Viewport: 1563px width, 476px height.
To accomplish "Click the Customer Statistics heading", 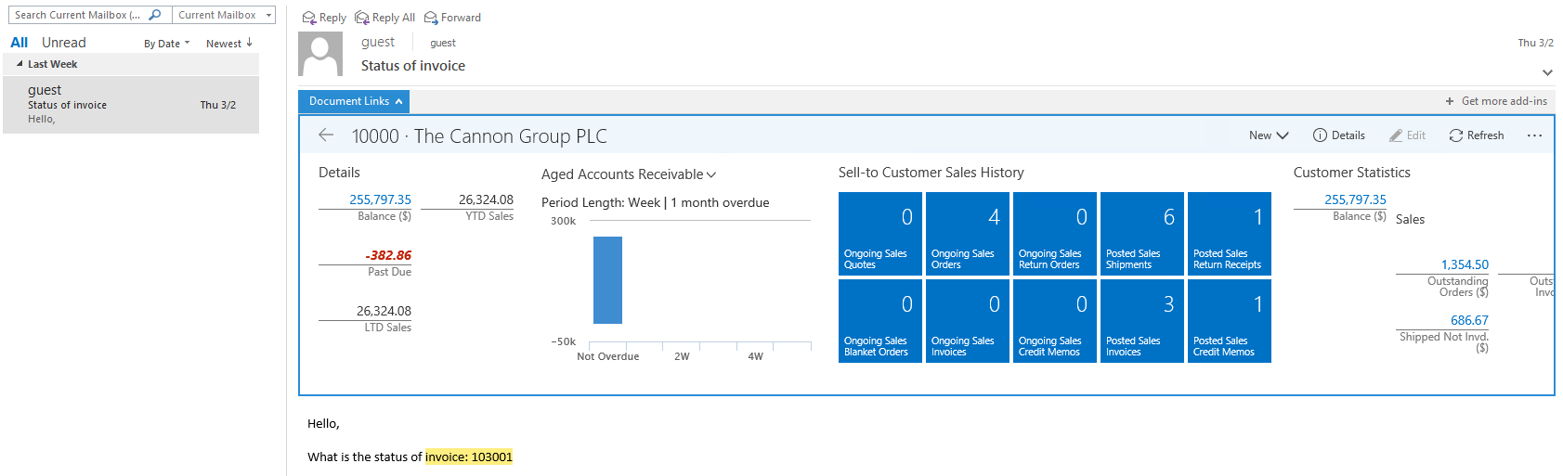I will [1352, 173].
